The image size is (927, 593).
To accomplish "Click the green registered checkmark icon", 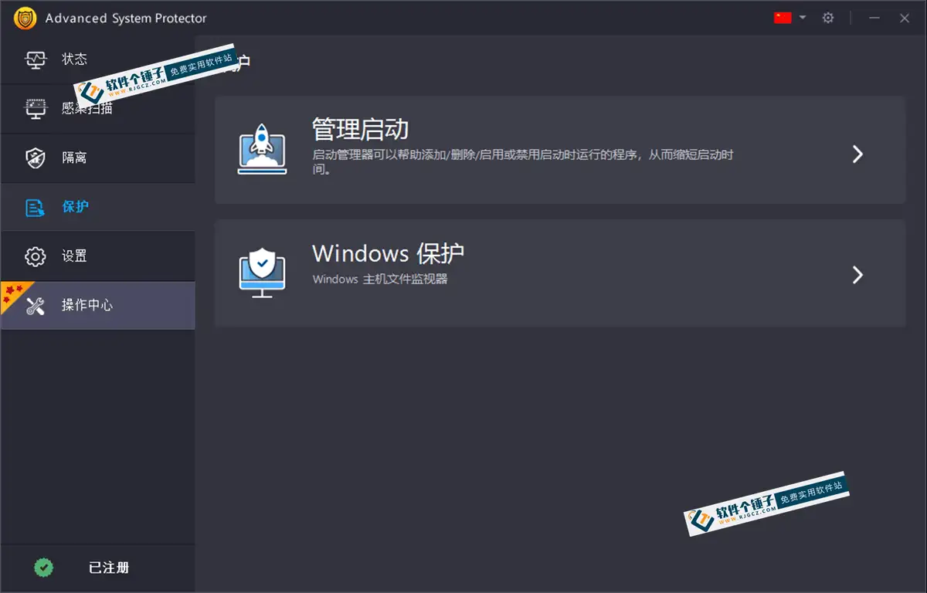I will click(44, 568).
